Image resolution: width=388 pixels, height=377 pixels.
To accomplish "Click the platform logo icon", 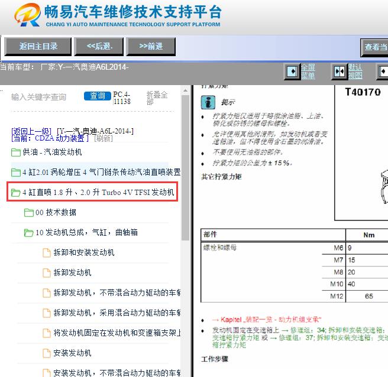I will (x=27, y=15).
